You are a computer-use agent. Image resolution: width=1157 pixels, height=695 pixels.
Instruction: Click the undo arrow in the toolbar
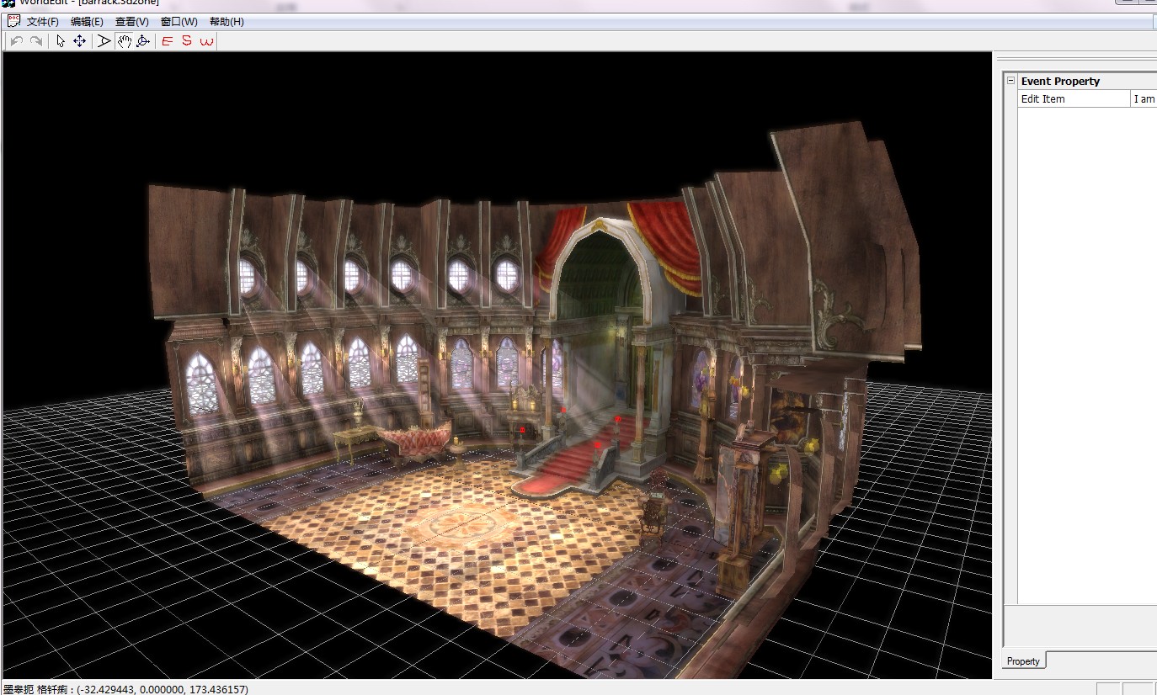[17, 41]
